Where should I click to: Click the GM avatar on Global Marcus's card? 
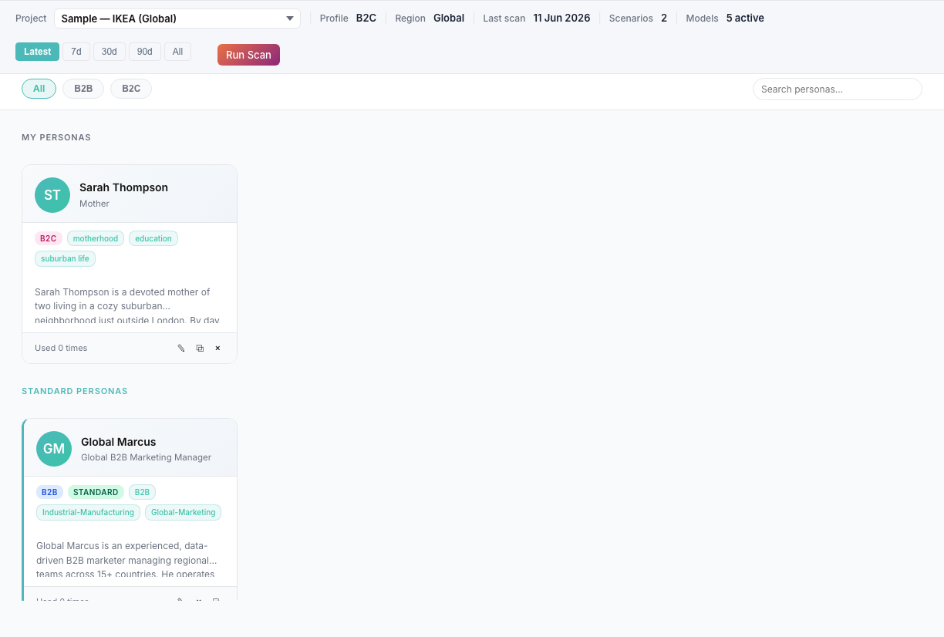[x=54, y=449]
